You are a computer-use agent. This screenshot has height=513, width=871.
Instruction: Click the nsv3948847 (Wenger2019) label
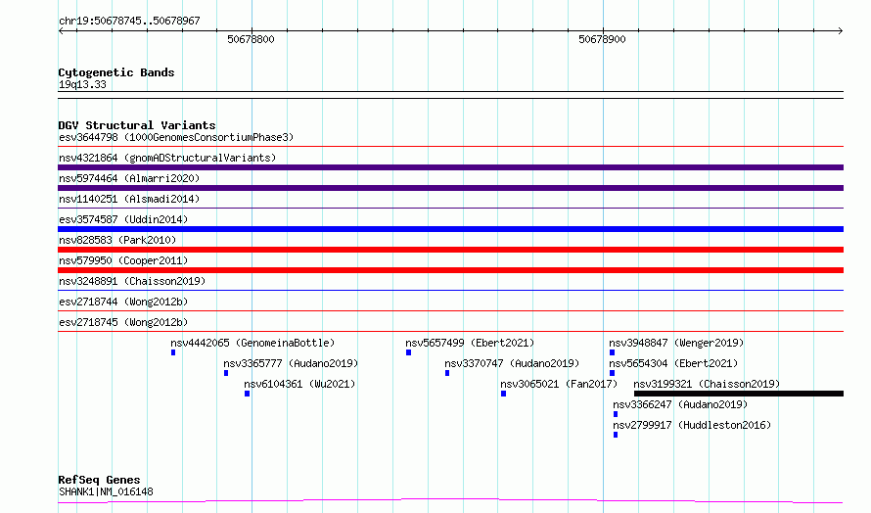click(x=676, y=343)
